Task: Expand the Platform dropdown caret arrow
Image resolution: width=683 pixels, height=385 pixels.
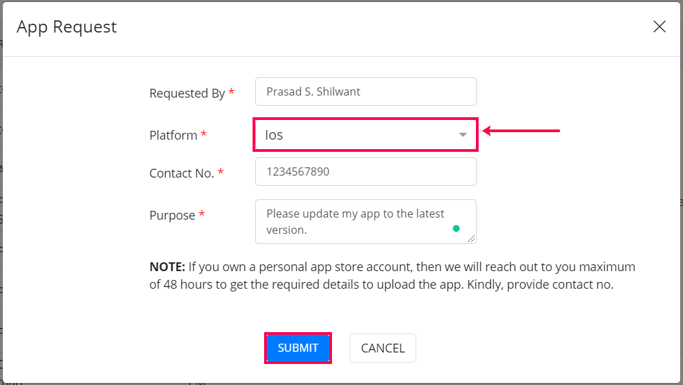Action: click(463, 135)
